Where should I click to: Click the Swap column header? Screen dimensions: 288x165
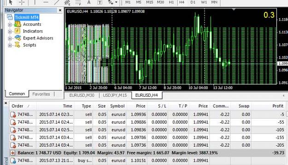[241, 106]
